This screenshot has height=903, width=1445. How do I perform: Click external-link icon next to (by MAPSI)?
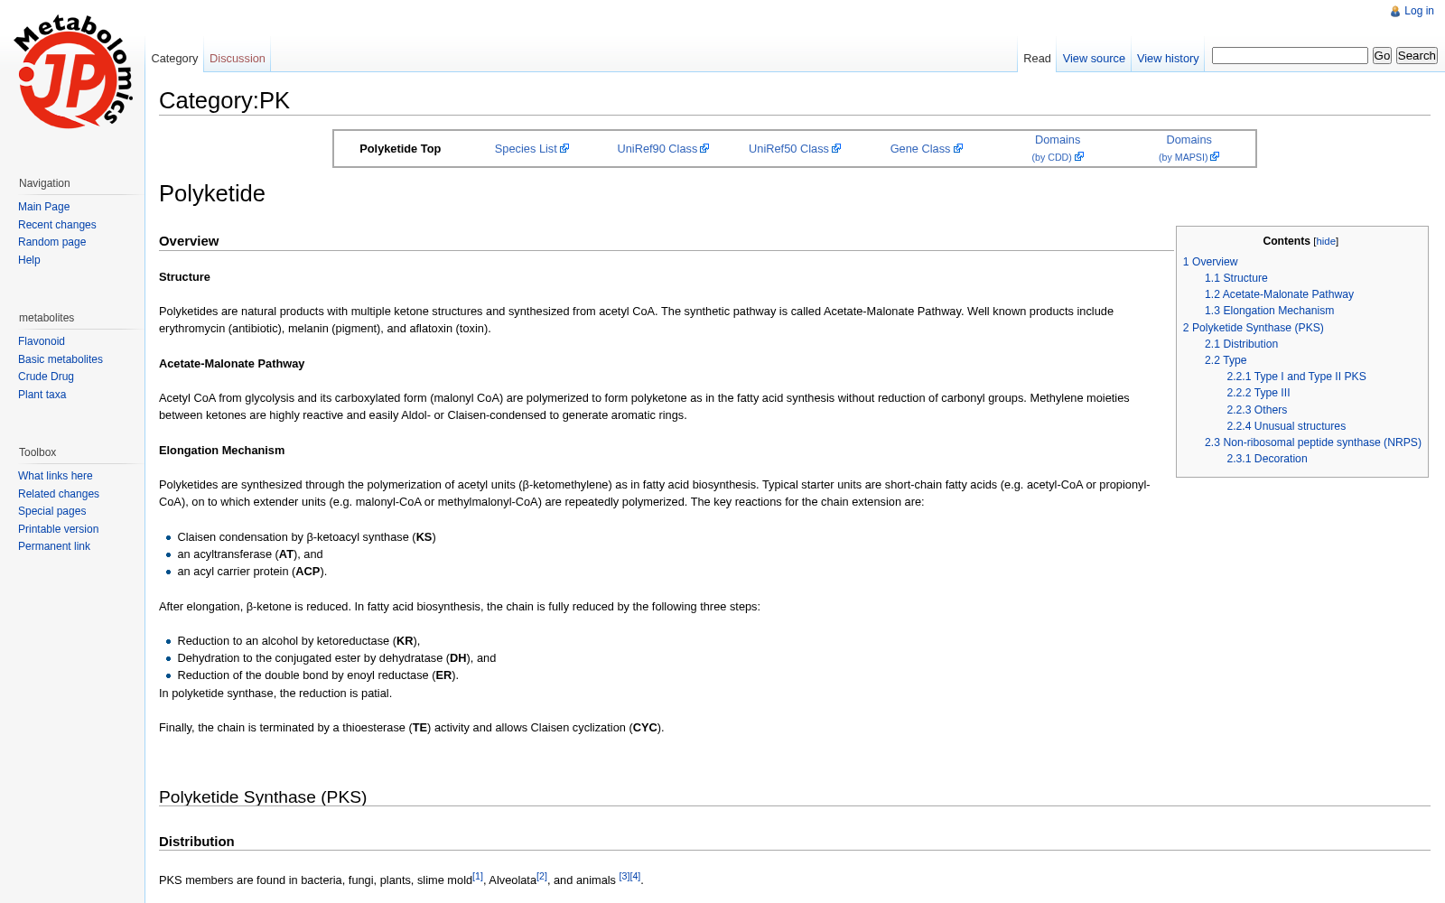point(1215,156)
